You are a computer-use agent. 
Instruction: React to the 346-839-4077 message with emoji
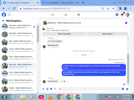pos(61,81)
